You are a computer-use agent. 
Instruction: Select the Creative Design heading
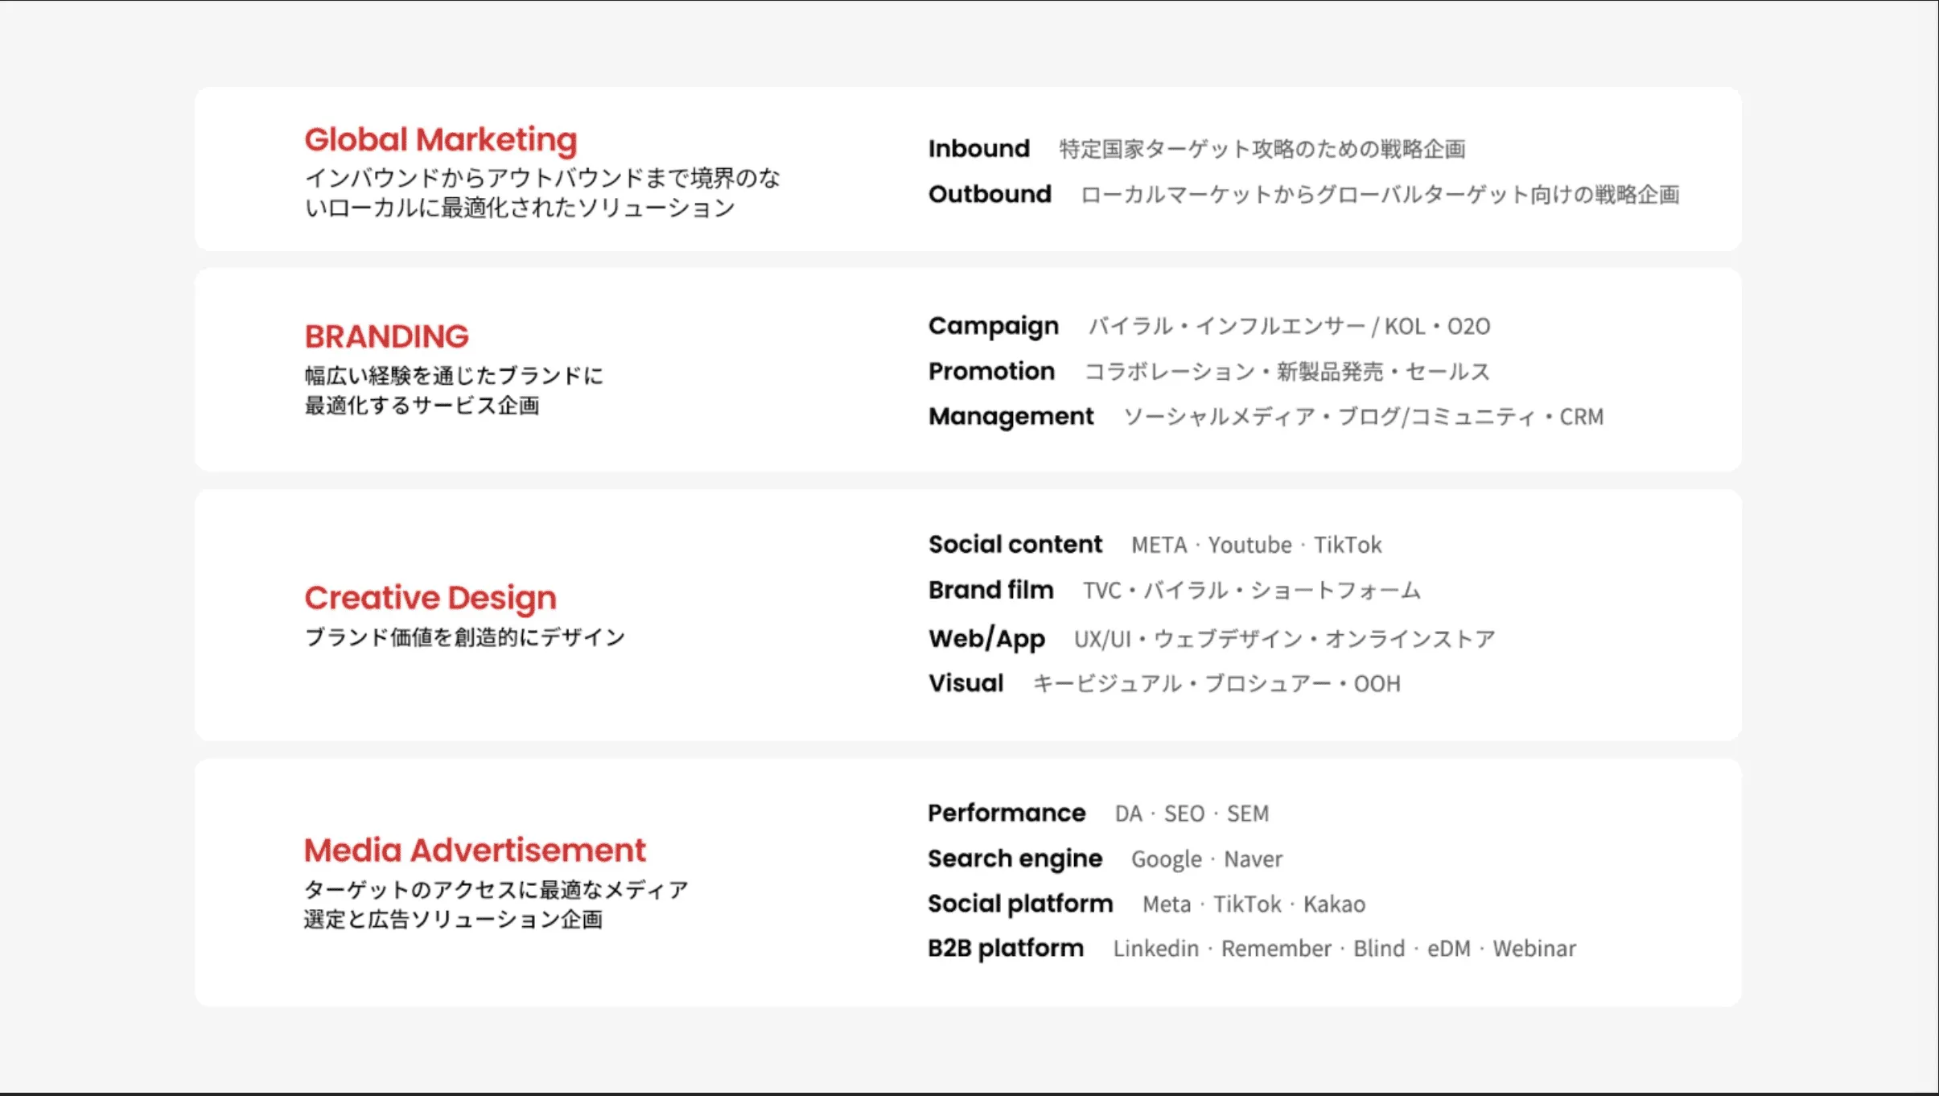[x=430, y=598]
